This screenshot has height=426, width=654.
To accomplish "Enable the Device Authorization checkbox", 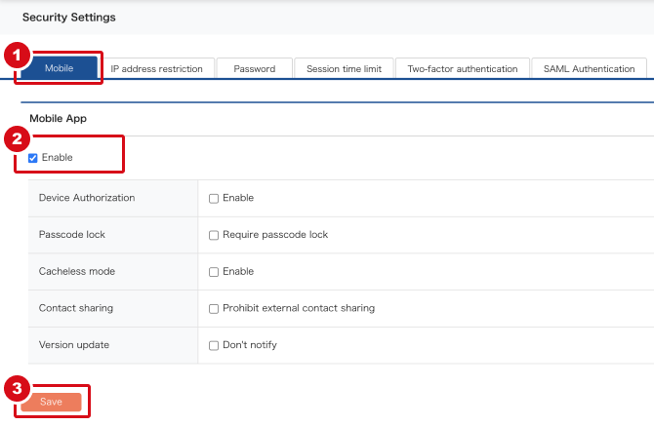I will click(x=214, y=198).
